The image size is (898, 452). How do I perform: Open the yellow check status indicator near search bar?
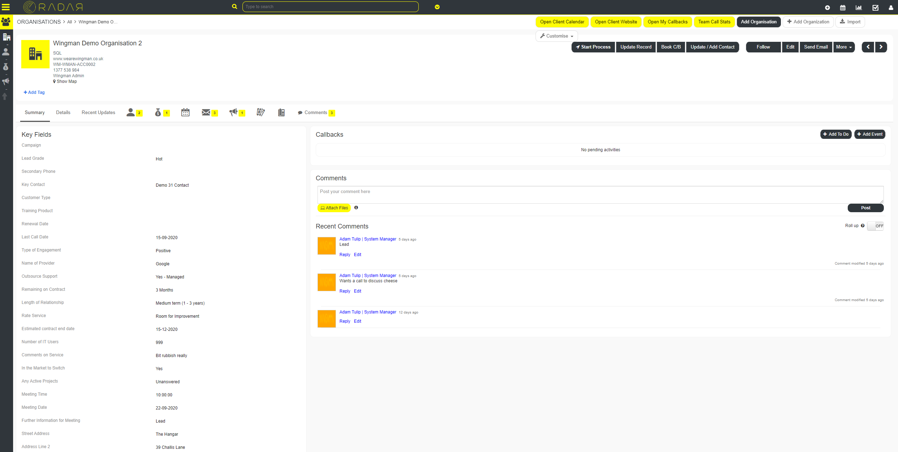click(x=437, y=7)
